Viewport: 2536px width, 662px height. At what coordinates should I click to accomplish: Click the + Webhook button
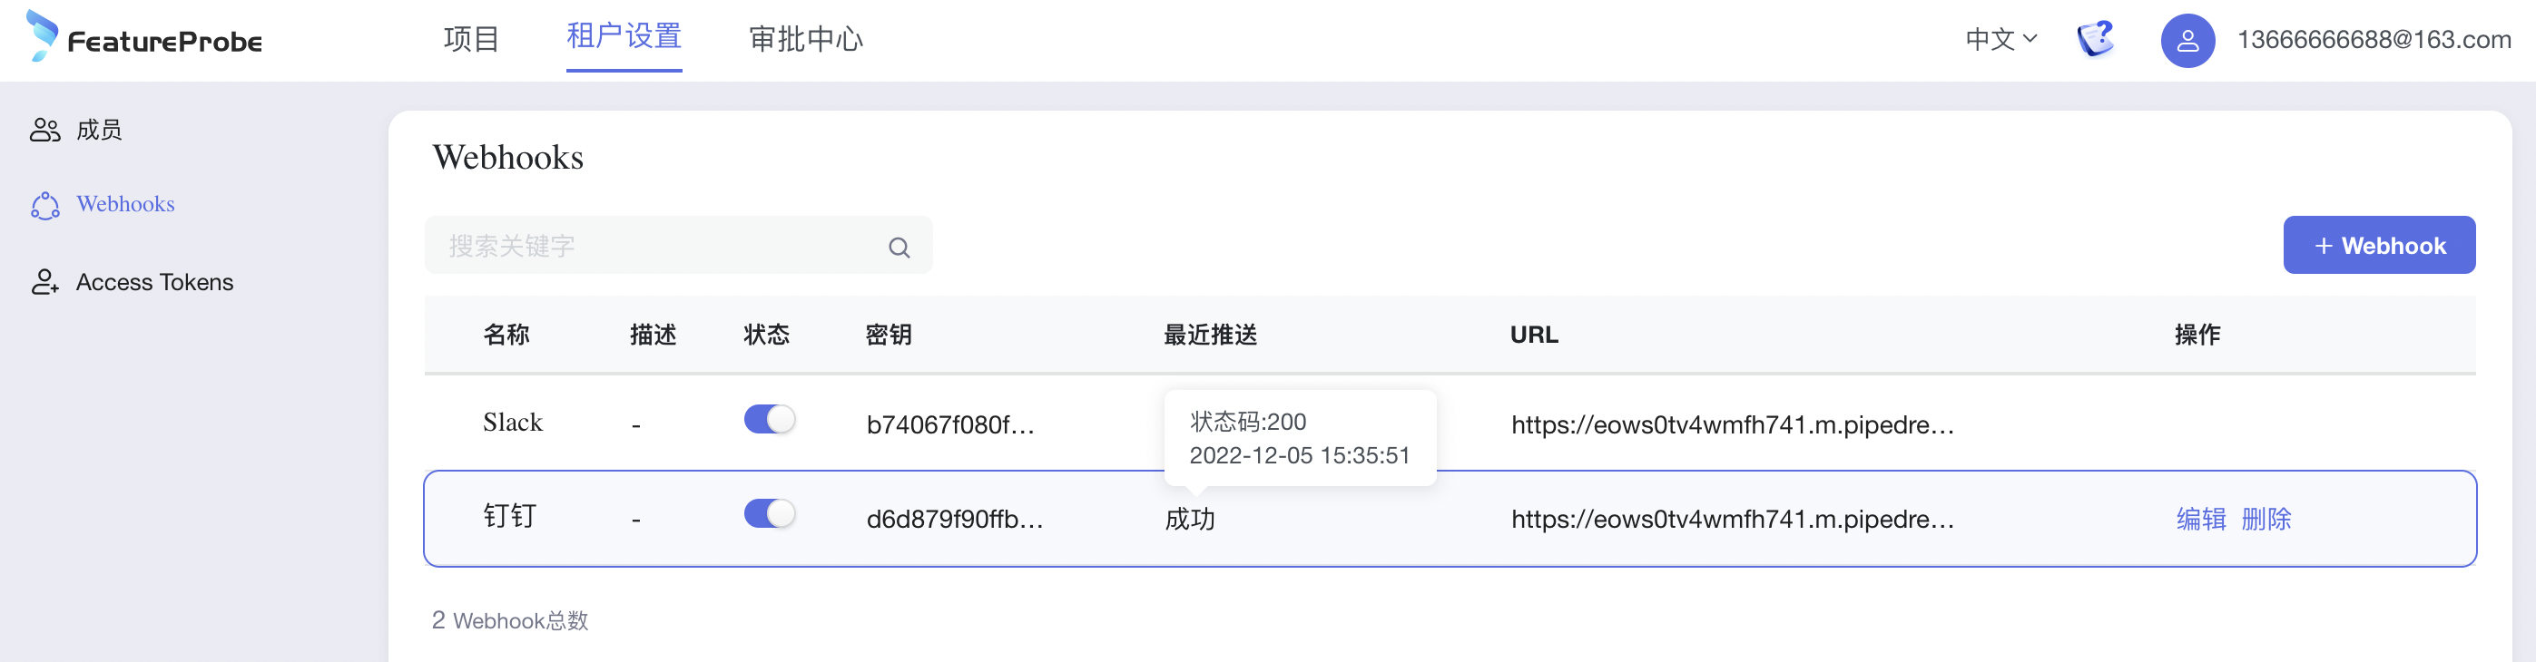tap(2378, 245)
